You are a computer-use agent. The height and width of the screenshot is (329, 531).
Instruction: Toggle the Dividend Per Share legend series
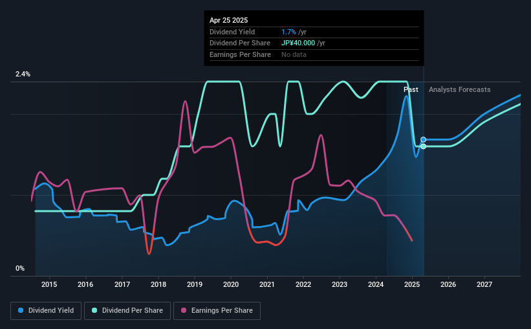[x=127, y=311]
